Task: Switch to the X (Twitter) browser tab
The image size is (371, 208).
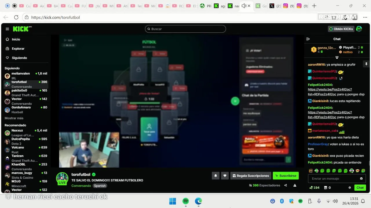Action: [x=275, y=6]
